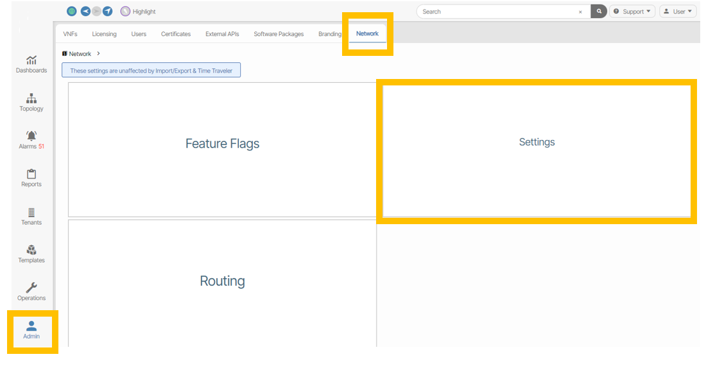
Task: Switch to the Licensing tab
Action: pos(104,34)
